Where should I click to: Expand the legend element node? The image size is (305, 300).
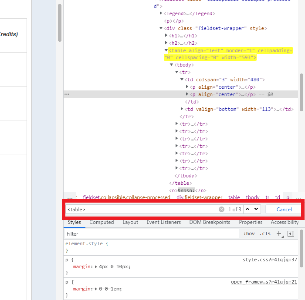161,13
